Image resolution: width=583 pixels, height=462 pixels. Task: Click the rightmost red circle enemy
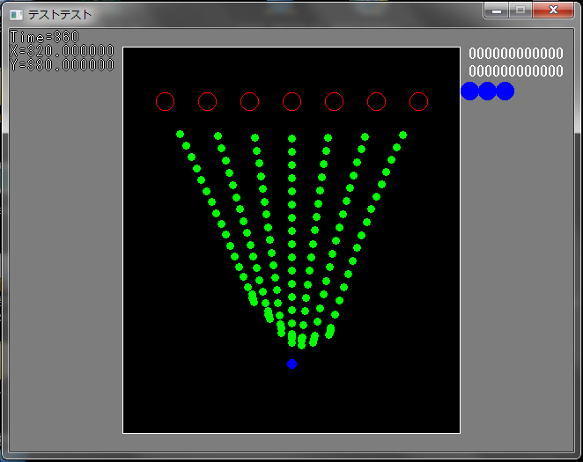[418, 102]
